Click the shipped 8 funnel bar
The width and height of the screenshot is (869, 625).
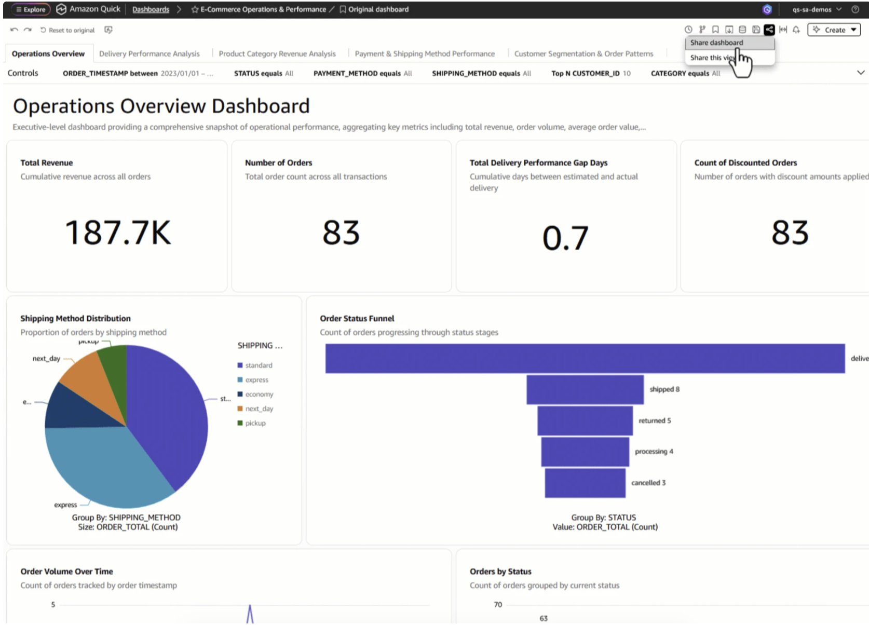[585, 389]
